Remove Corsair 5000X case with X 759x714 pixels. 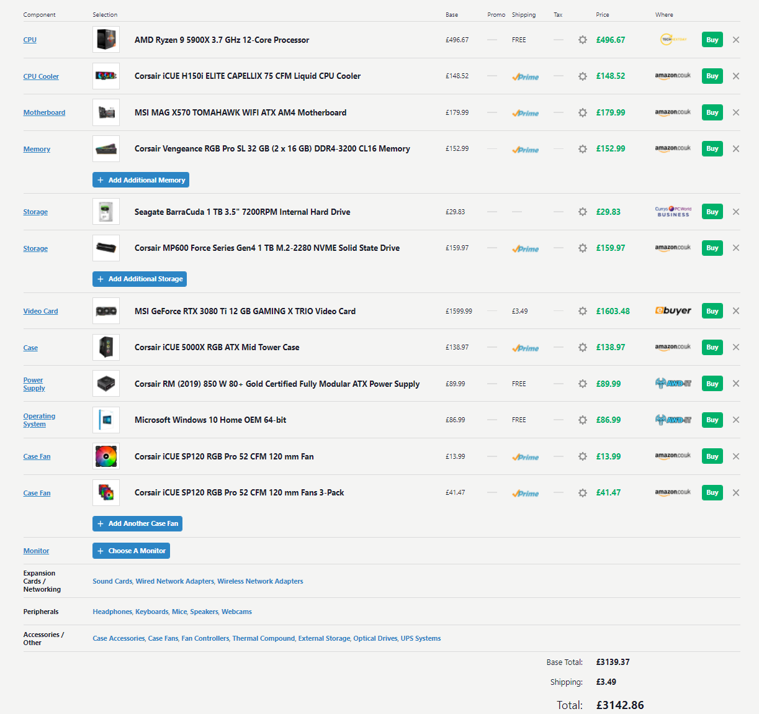coord(736,347)
